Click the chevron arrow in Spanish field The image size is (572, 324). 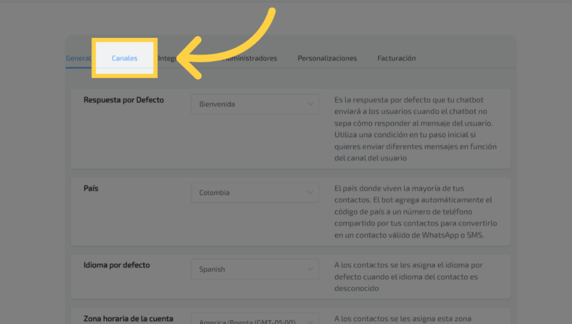click(x=311, y=269)
